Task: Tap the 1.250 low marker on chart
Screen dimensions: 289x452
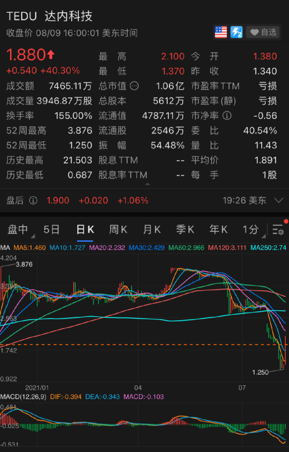Action: (x=260, y=372)
